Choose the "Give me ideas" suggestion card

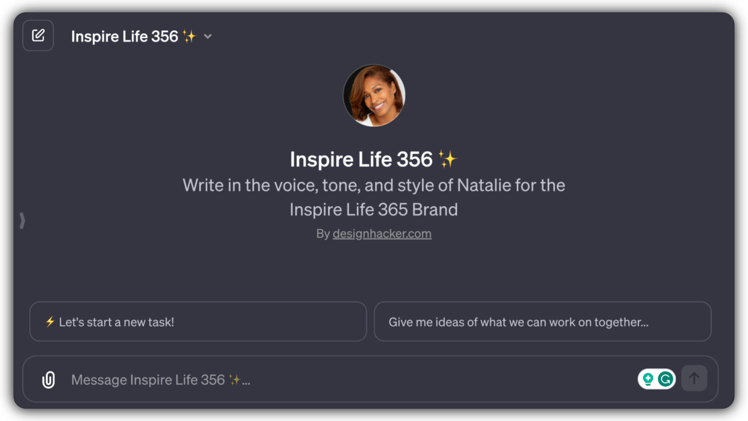pos(542,322)
